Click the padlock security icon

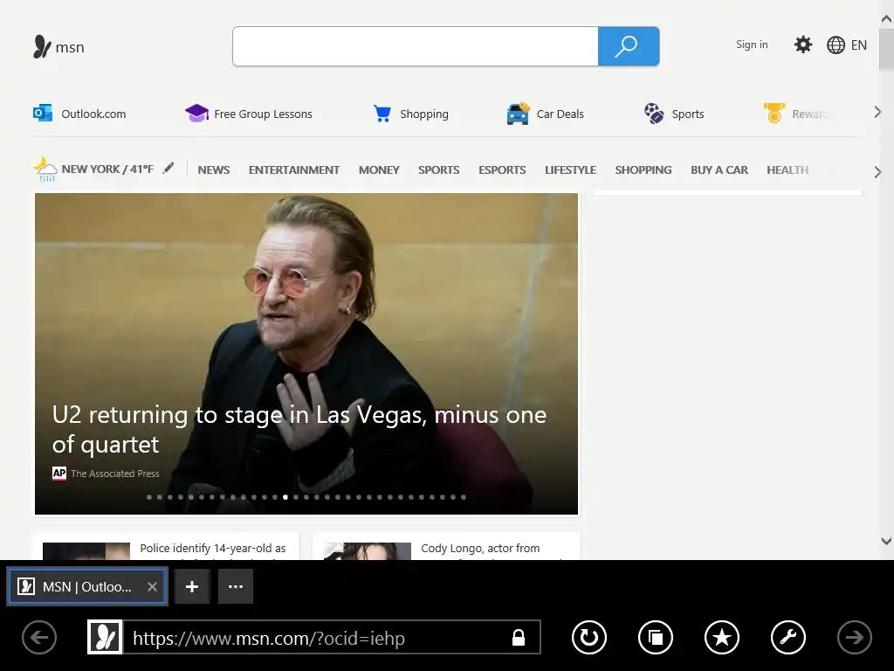click(x=519, y=637)
